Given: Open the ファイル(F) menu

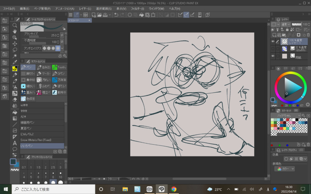Looking at the screenshot, I should point(9,9).
